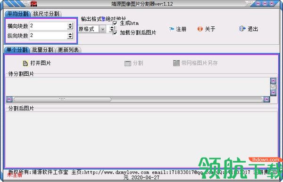This screenshot has height=182, width=283.
Task: Click the red app logo in title bar
Action: pyautogui.click(x=34, y=3)
